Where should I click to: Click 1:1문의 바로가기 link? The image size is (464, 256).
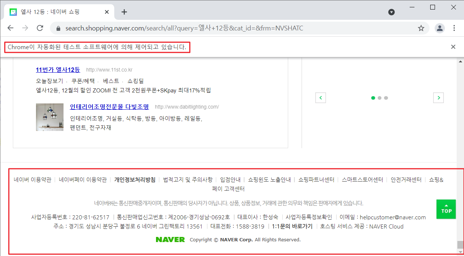click(292, 226)
